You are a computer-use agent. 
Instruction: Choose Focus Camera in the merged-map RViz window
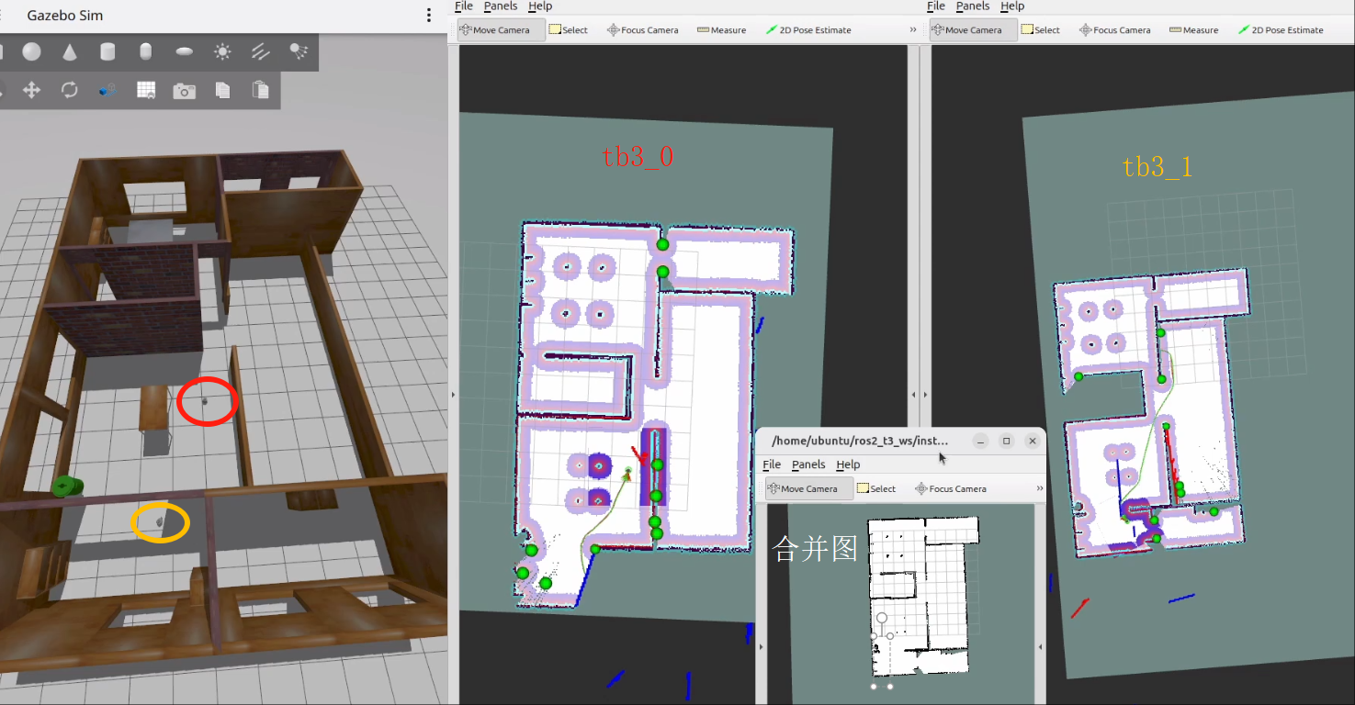click(x=951, y=489)
